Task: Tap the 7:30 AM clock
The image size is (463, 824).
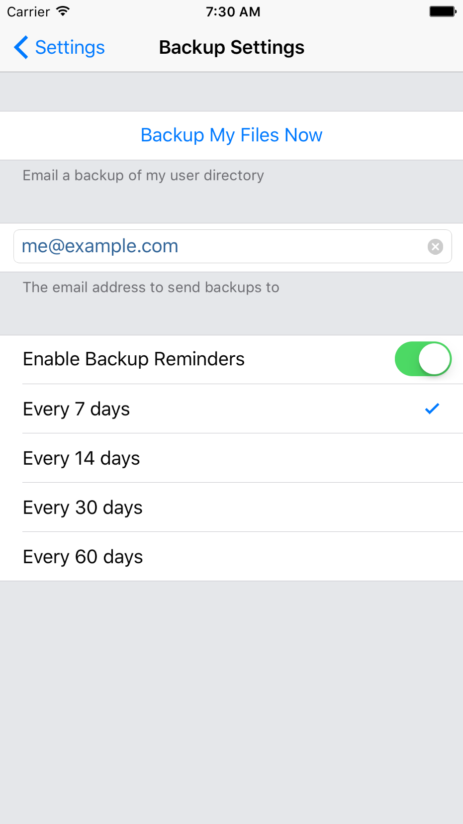Action: click(x=233, y=12)
